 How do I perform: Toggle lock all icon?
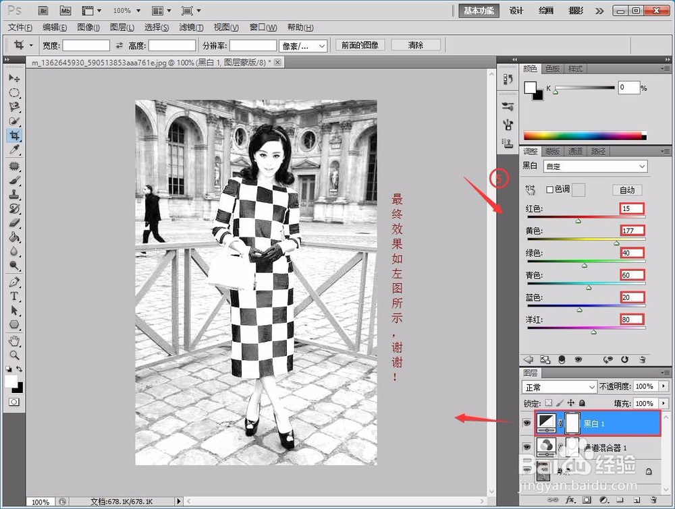(x=582, y=402)
